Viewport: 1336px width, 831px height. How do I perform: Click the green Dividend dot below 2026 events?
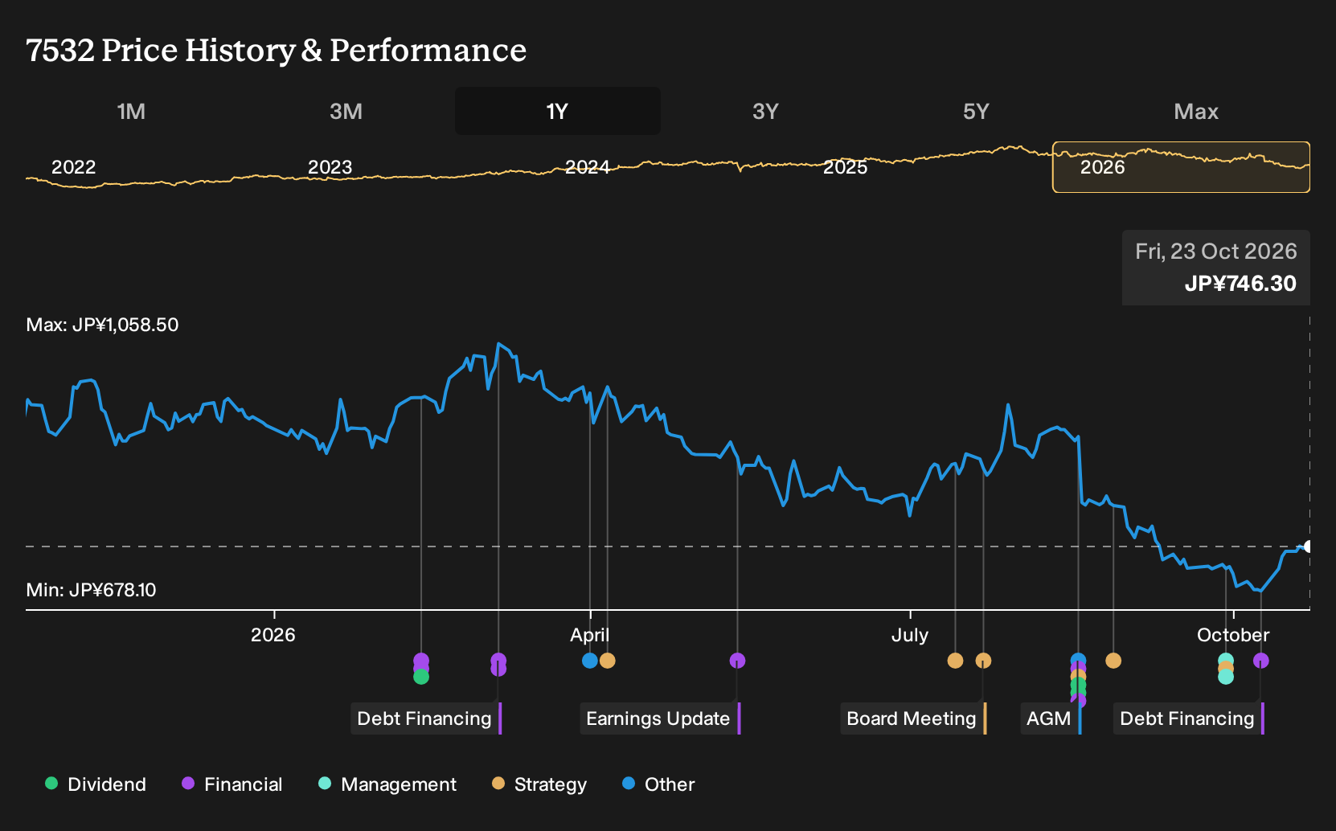421,677
